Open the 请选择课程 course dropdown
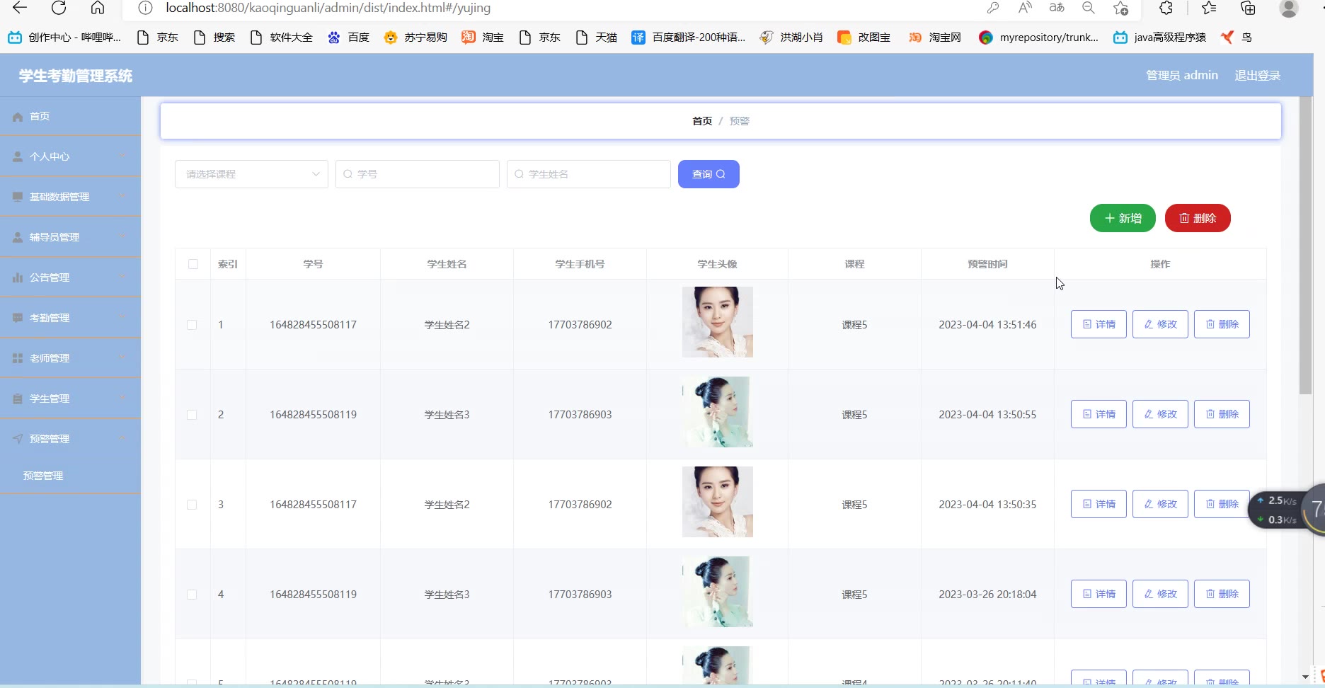This screenshot has height=688, width=1325. tap(251, 174)
